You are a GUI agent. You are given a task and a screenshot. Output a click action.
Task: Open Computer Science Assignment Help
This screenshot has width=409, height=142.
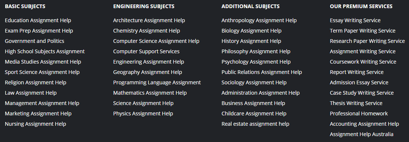(x=156, y=41)
